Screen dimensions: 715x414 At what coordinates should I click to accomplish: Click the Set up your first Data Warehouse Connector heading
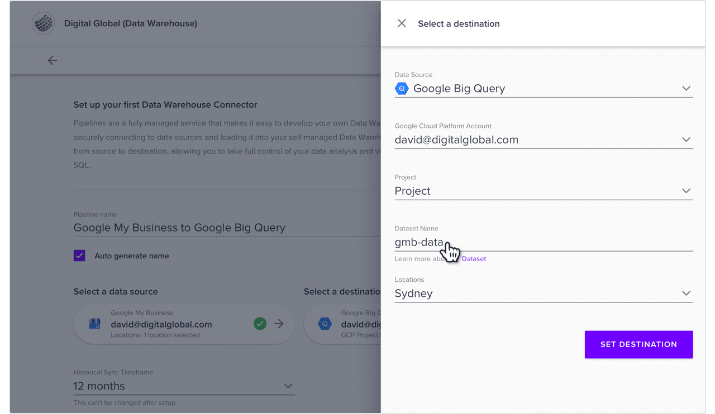click(x=165, y=104)
